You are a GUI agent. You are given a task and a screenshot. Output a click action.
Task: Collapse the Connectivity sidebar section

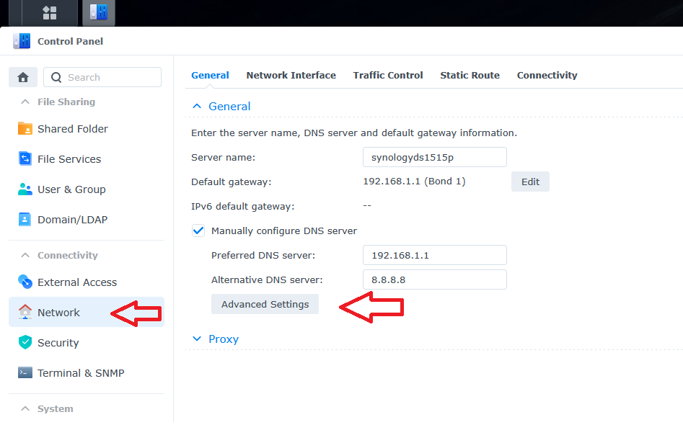(x=25, y=256)
